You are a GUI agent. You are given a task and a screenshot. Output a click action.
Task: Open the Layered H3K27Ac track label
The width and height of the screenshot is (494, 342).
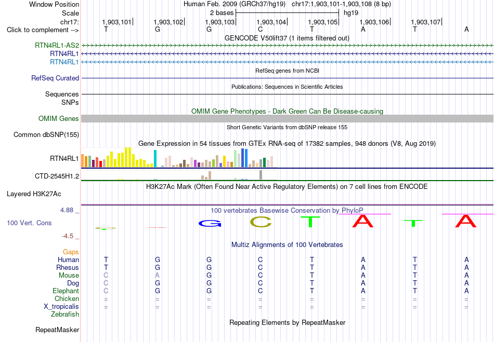pyautogui.click(x=34, y=194)
